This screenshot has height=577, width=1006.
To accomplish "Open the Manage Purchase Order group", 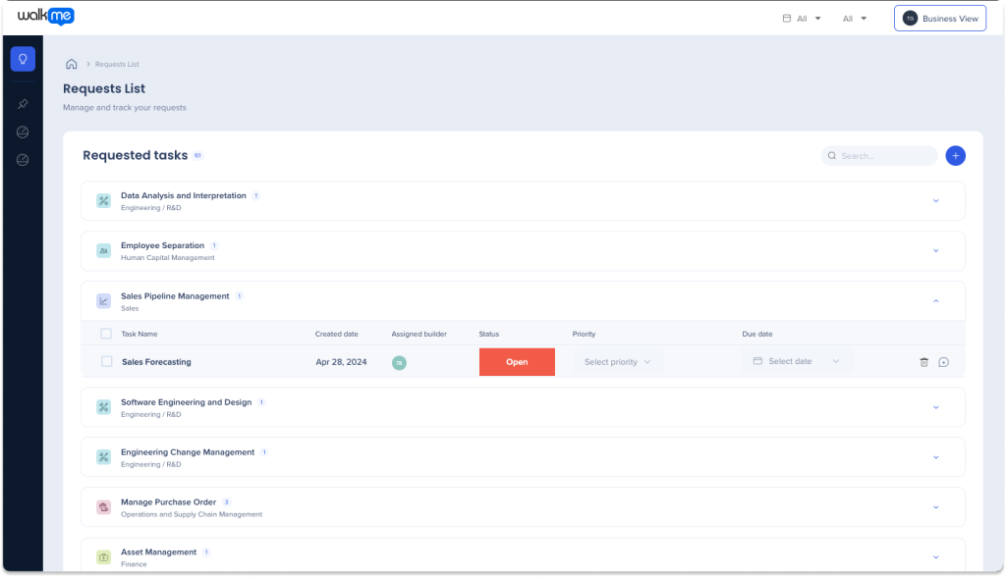I will click(935, 507).
